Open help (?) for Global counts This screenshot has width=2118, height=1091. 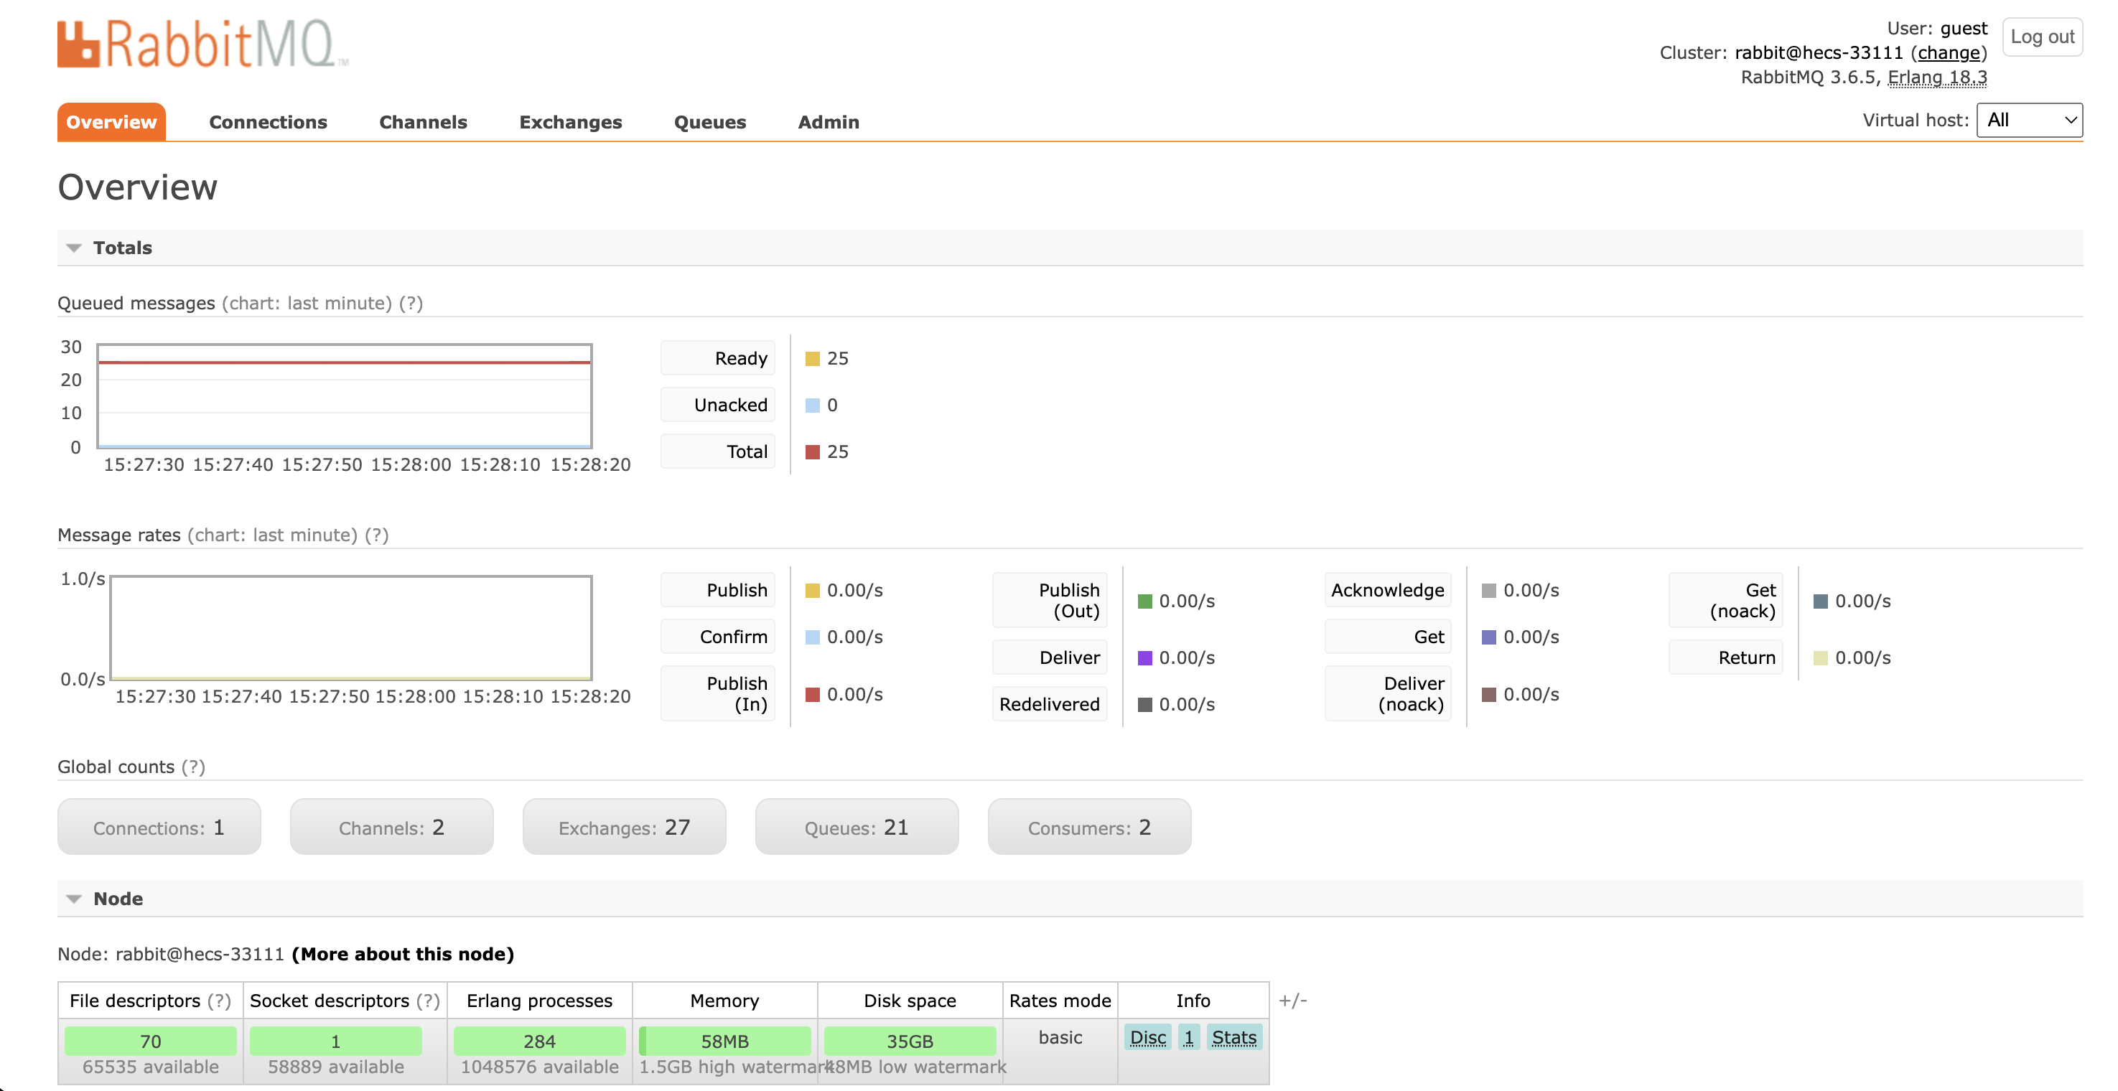[193, 767]
